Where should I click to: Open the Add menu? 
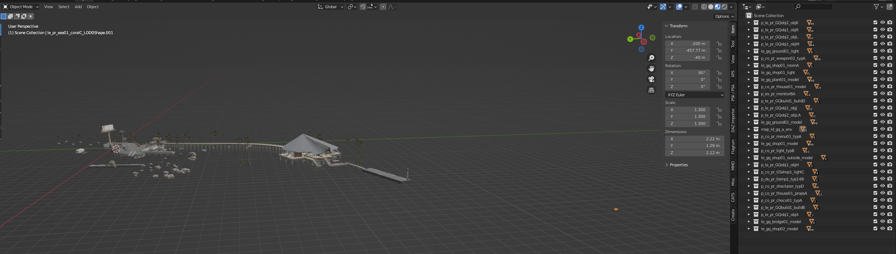tap(78, 7)
